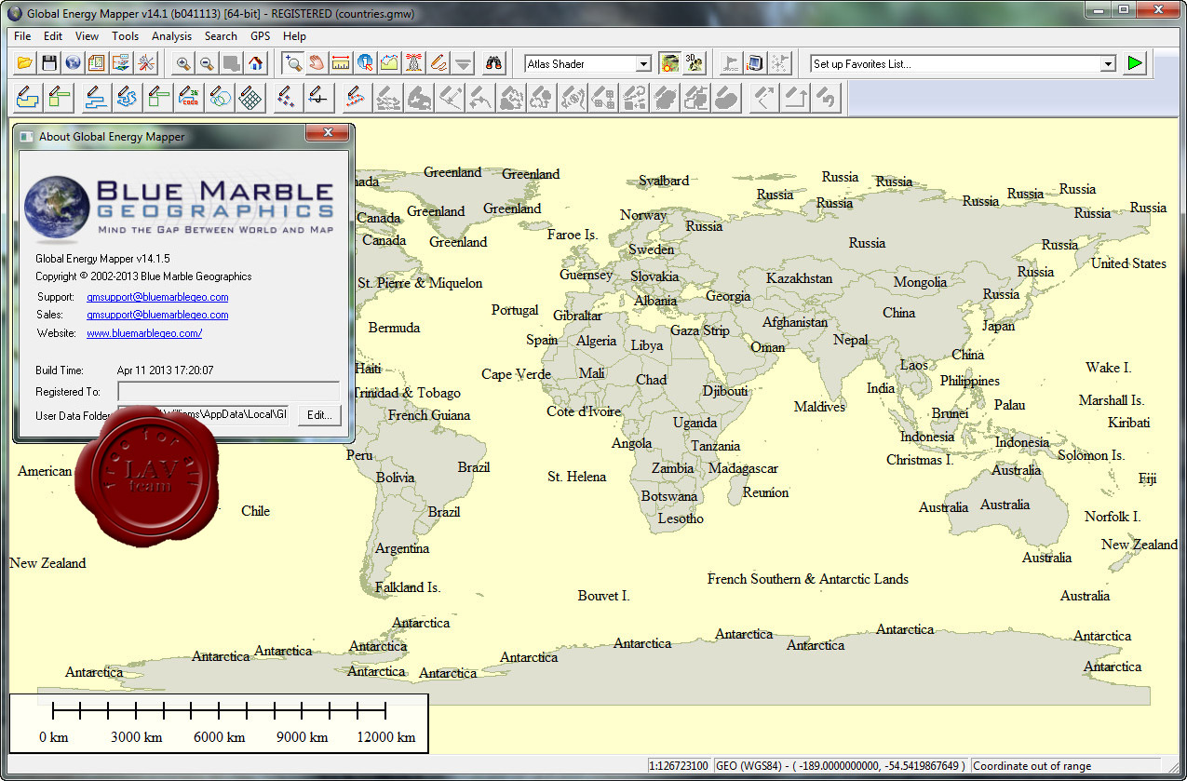This screenshot has width=1187, height=781.
Task: Select the View Shed tower tool
Action: tap(414, 63)
